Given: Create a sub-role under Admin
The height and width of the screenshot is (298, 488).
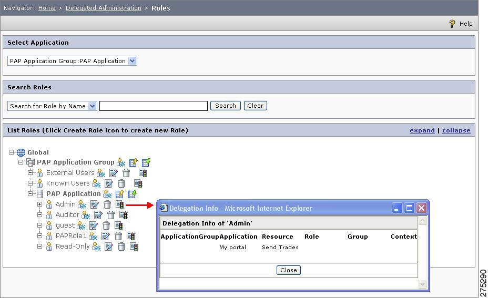Looking at the screenshot, I should [x=82, y=204].
